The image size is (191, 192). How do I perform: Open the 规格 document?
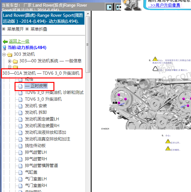coord(29,79)
